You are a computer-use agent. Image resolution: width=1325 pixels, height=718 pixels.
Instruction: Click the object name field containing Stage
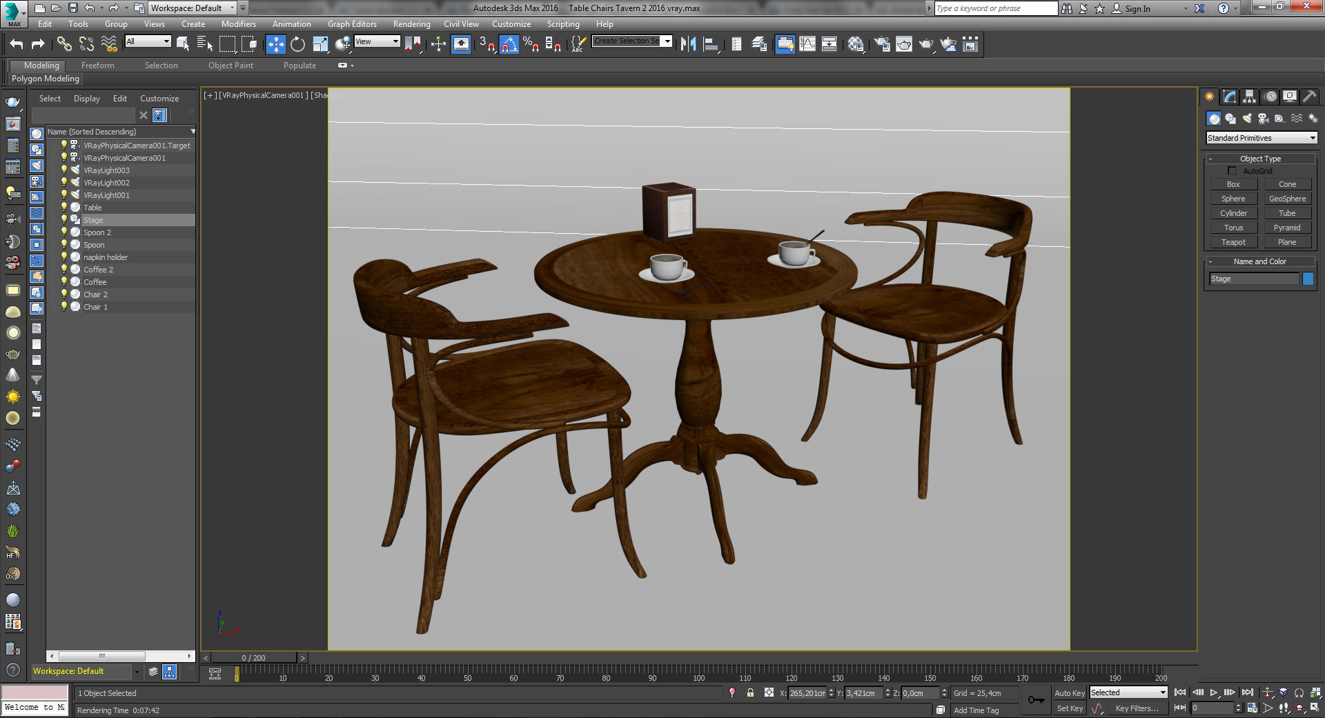[1254, 279]
